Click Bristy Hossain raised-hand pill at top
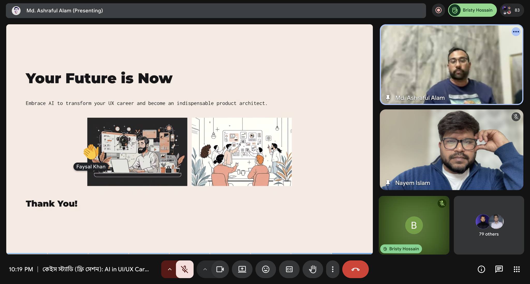The width and height of the screenshot is (530, 284). (472, 10)
